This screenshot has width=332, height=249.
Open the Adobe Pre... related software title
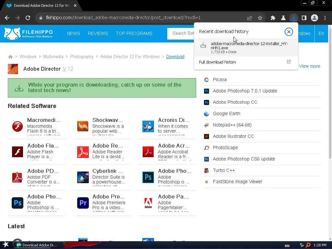pos(109,197)
